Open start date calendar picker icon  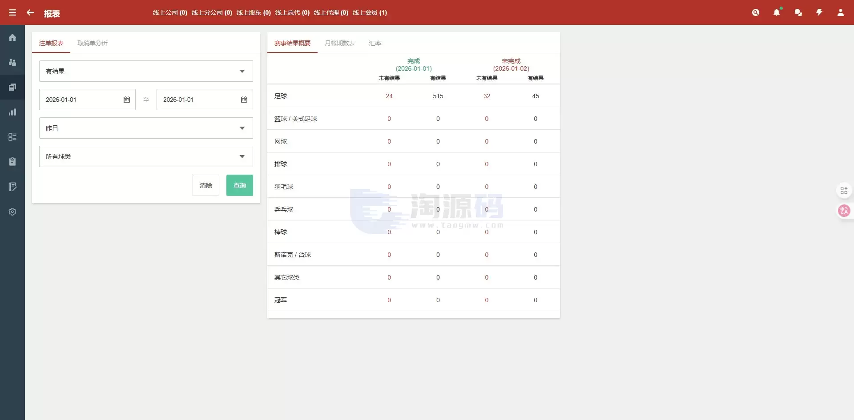click(127, 100)
